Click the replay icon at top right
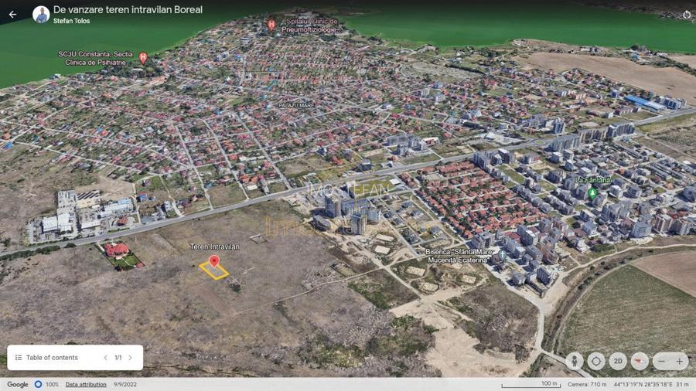This screenshot has height=391, width=696. [687, 15]
